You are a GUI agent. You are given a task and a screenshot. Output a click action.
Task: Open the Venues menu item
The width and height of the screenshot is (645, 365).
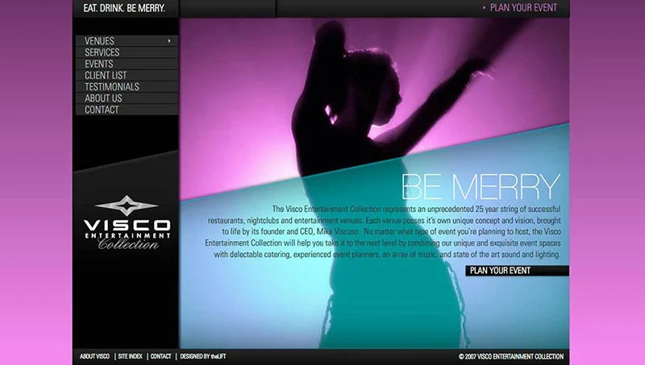(x=127, y=41)
